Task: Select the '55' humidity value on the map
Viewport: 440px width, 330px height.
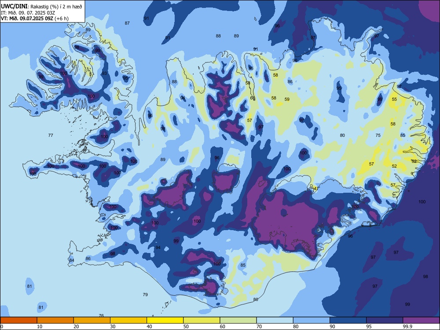Action: click(394, 99)
